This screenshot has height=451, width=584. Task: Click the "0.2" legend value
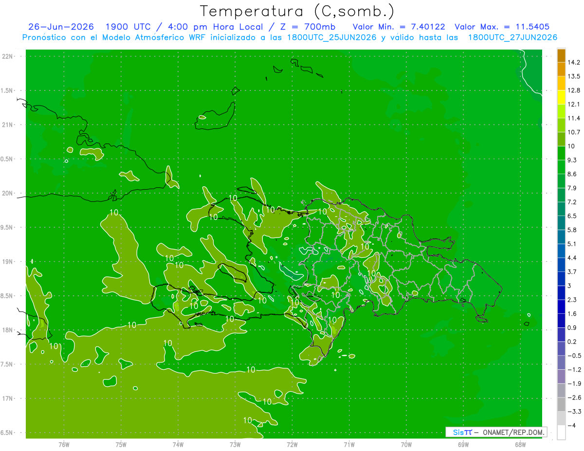[573, 342]
